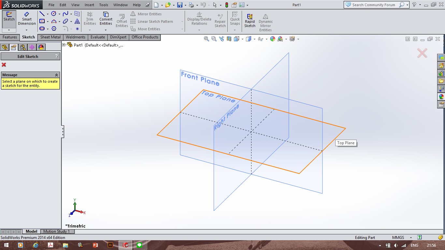The width and height of the screenshot is (445, 250).
Task: Click Convert Entities tool
Action: [x=106, y=19]
